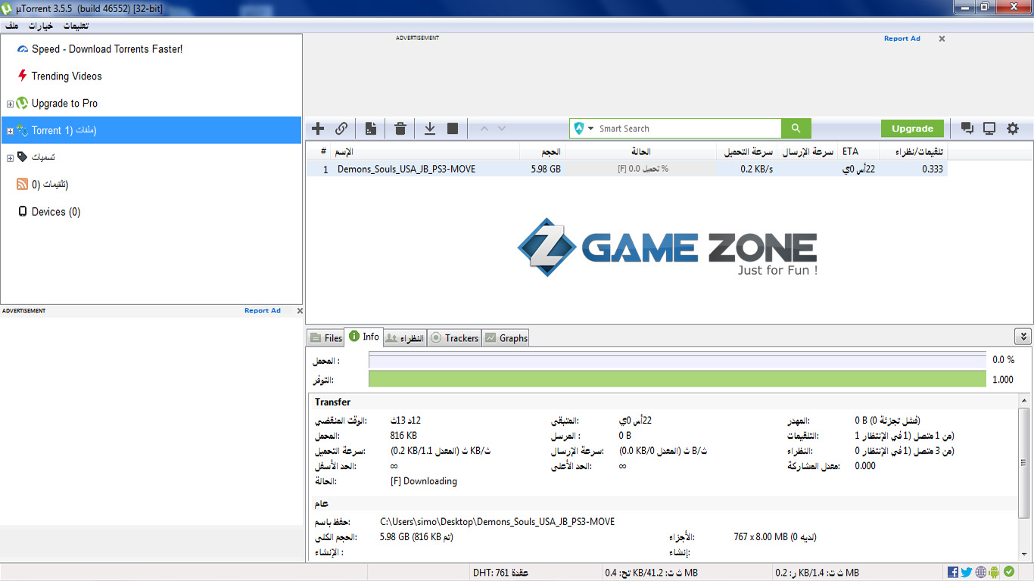This screenshot has width=1034, height=581.
Task: Open Preferences with the gear icon
Action: 1013,129
